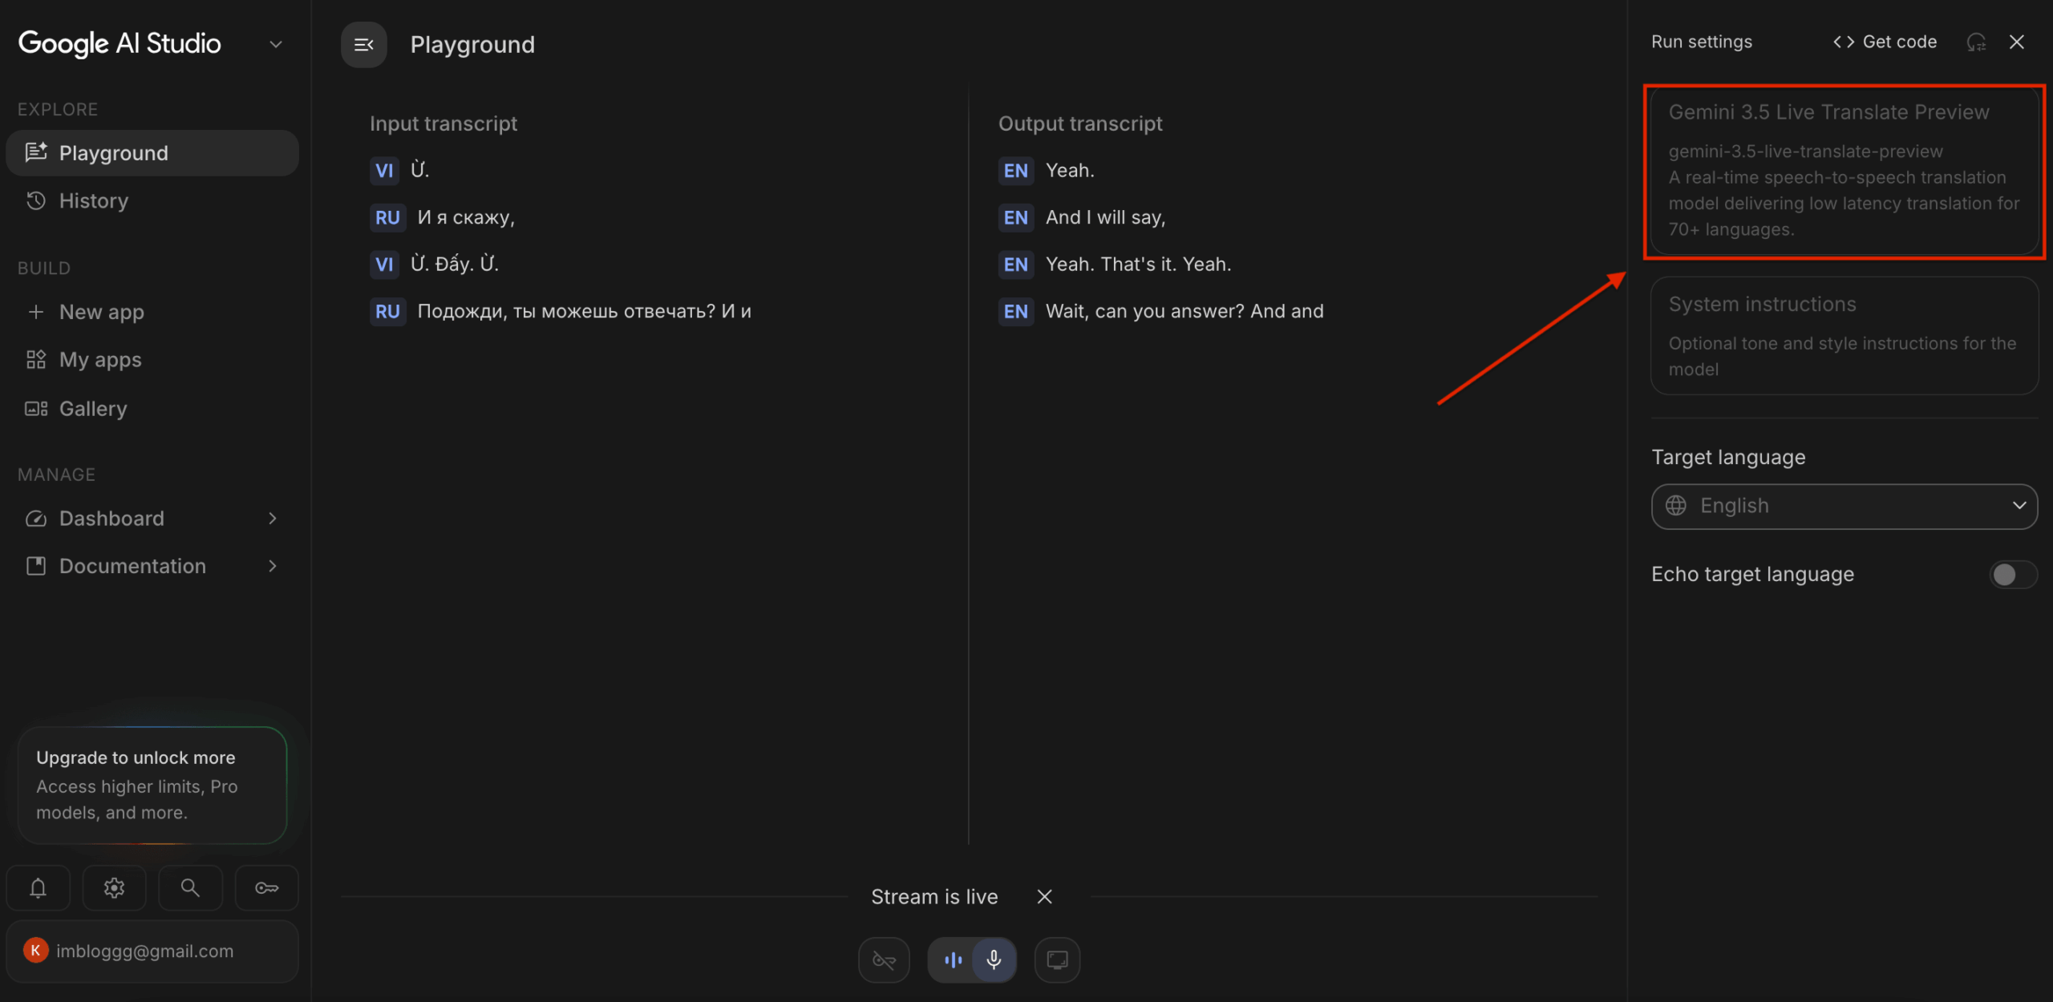Viewport: 2053px width, 1002px height.
Task: Click the code brackets icon in Get code
Action: pos(1844,42)
